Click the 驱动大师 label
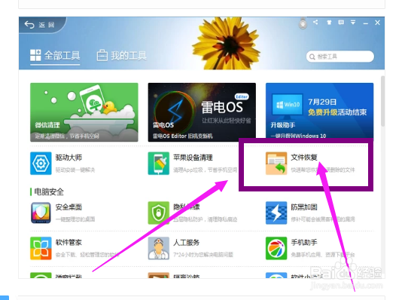 tap(69, 158)
